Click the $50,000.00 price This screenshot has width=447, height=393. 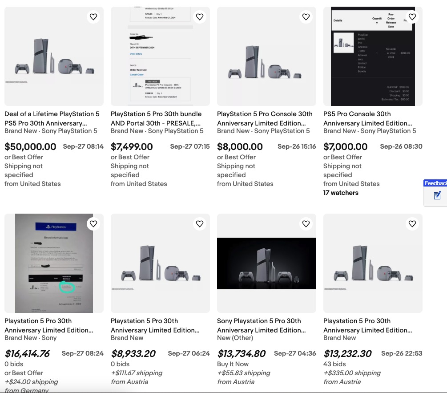click(30, 146)
